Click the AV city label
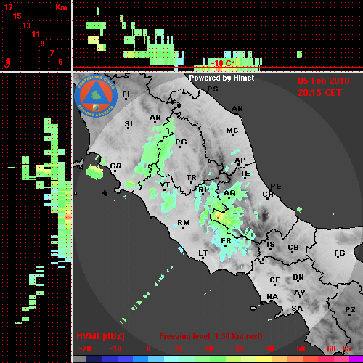The height and width of the screenshot is (363, 363). click(300, 293)
